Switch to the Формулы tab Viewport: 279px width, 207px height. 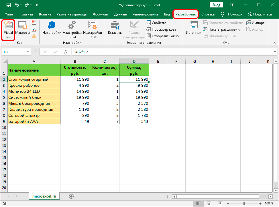pos(101,14)
